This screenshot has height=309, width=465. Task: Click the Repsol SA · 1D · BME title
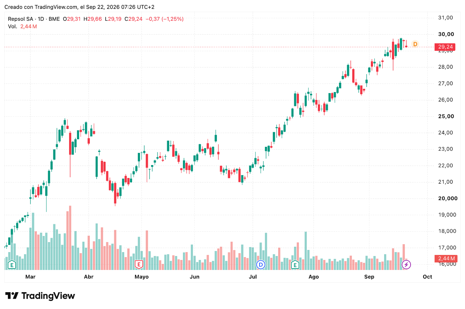pos(34,19)
